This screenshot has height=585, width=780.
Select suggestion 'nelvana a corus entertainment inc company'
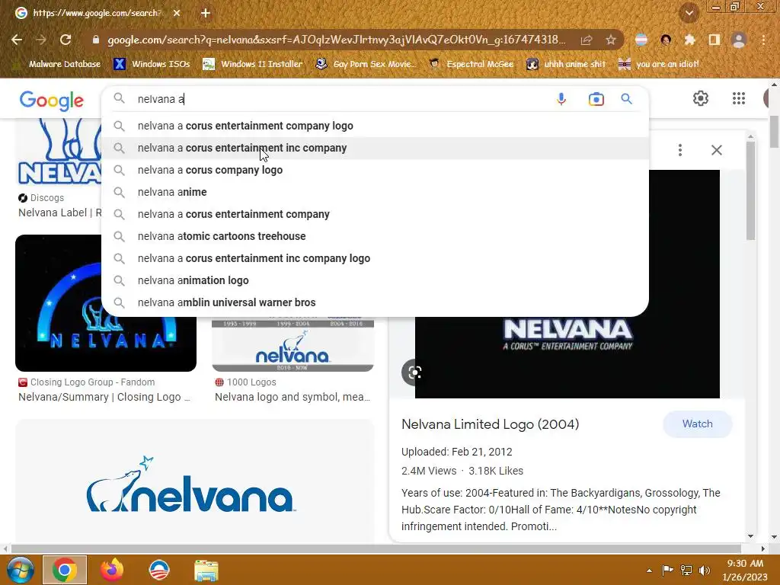tap(375, 149)
